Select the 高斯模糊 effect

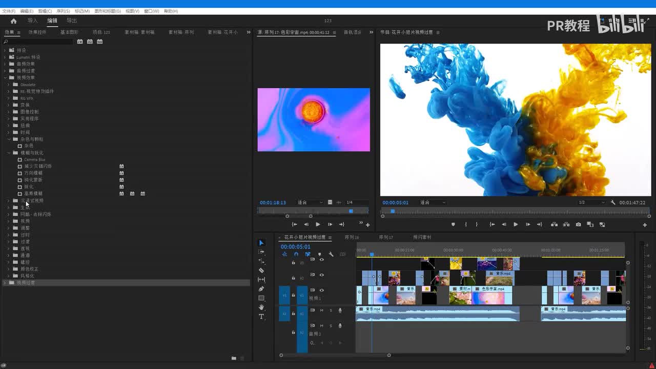click(33, 194)
